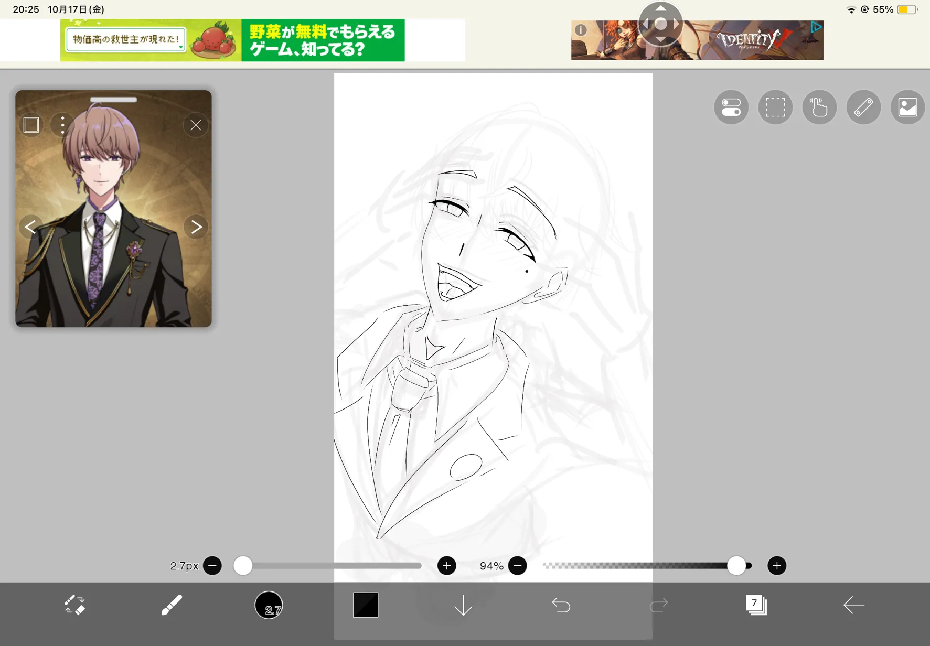Open the Stabilizer hand tool
Image resolution: width=930 pixels, height=646 pixels.
819,107
